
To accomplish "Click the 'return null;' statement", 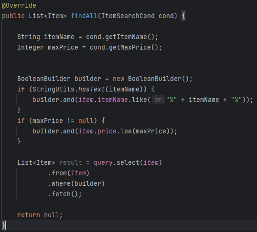I will [40, 215].
